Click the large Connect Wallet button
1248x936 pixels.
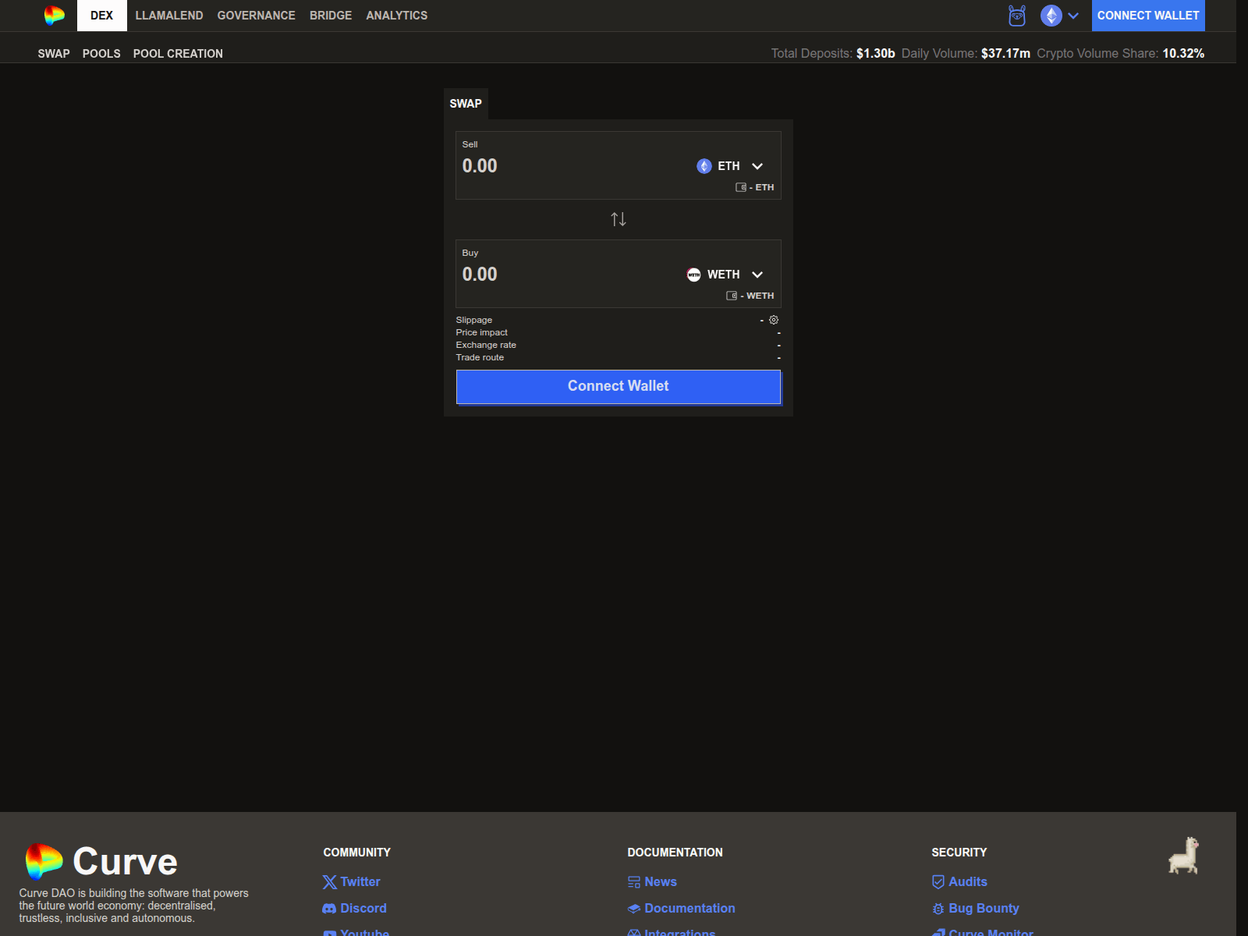[x=619, y=387]
